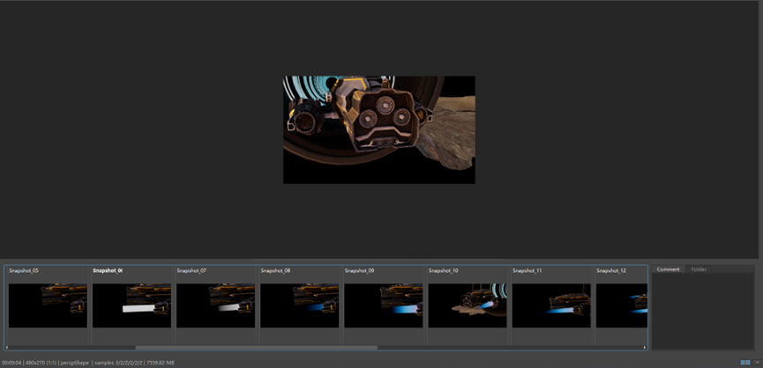The width and height of the screenshot is (763, 368).
Task: Click into the comment text area
Action: [703, 311]
